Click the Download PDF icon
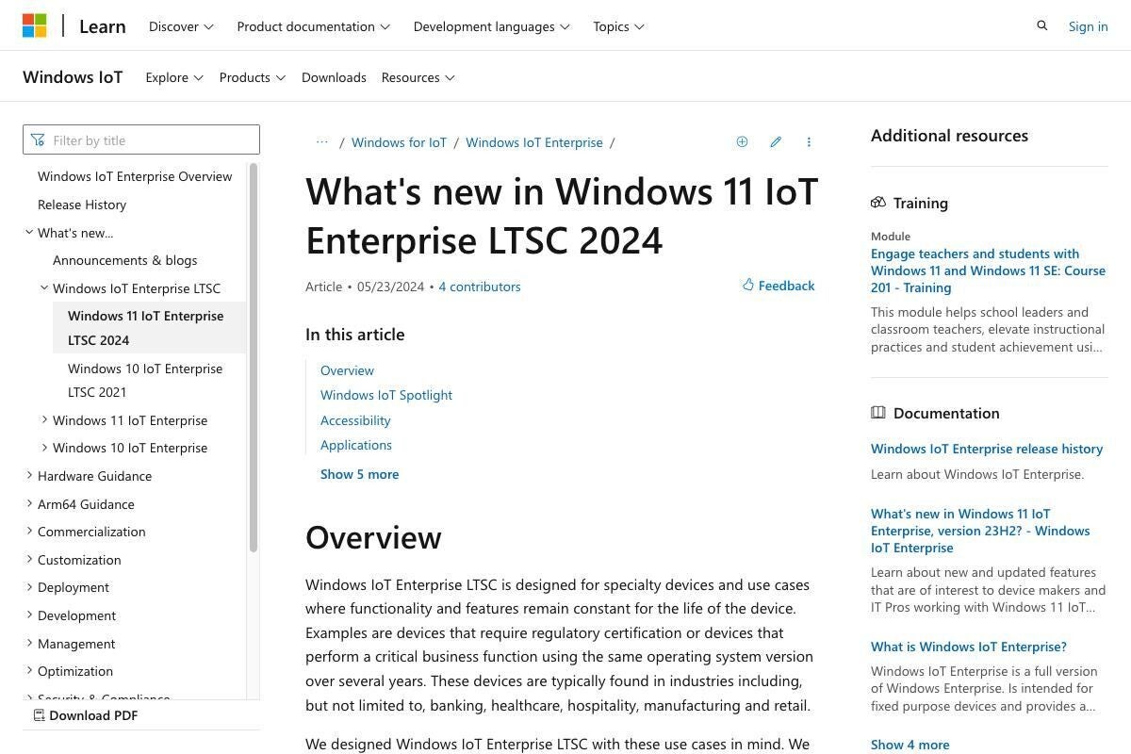Image resolution: width=1131 pixels, height=754 pixels. tap(39, 715)
